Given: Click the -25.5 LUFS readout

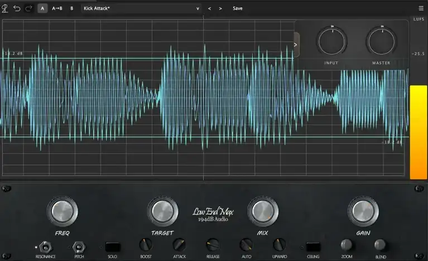Looking at the screenshot, I should (418, 54).
